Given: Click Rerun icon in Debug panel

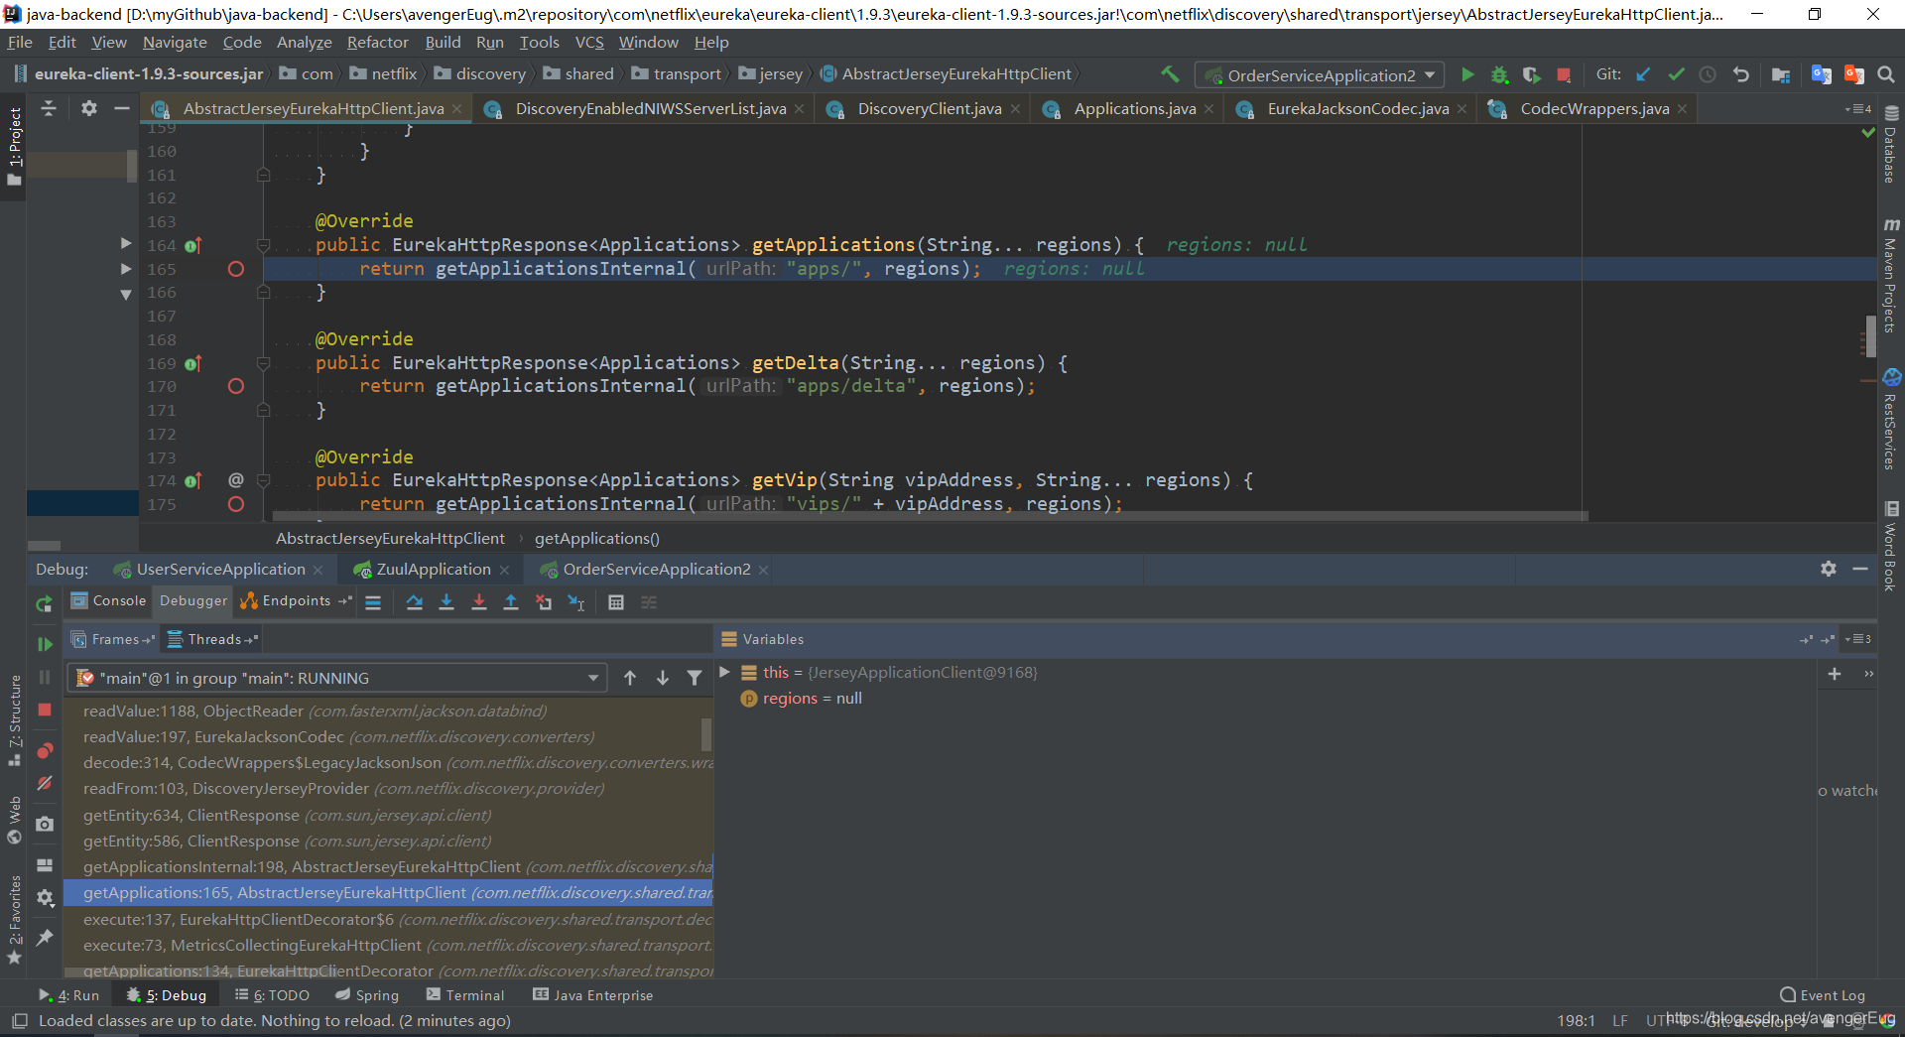Looking at the screenshot, I should 45,603.
